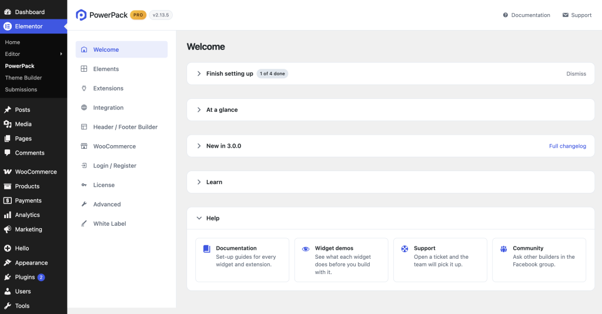Open the Community help card
Screen dimensions: 602x314
pyautogui.click(x=539, y=260)
